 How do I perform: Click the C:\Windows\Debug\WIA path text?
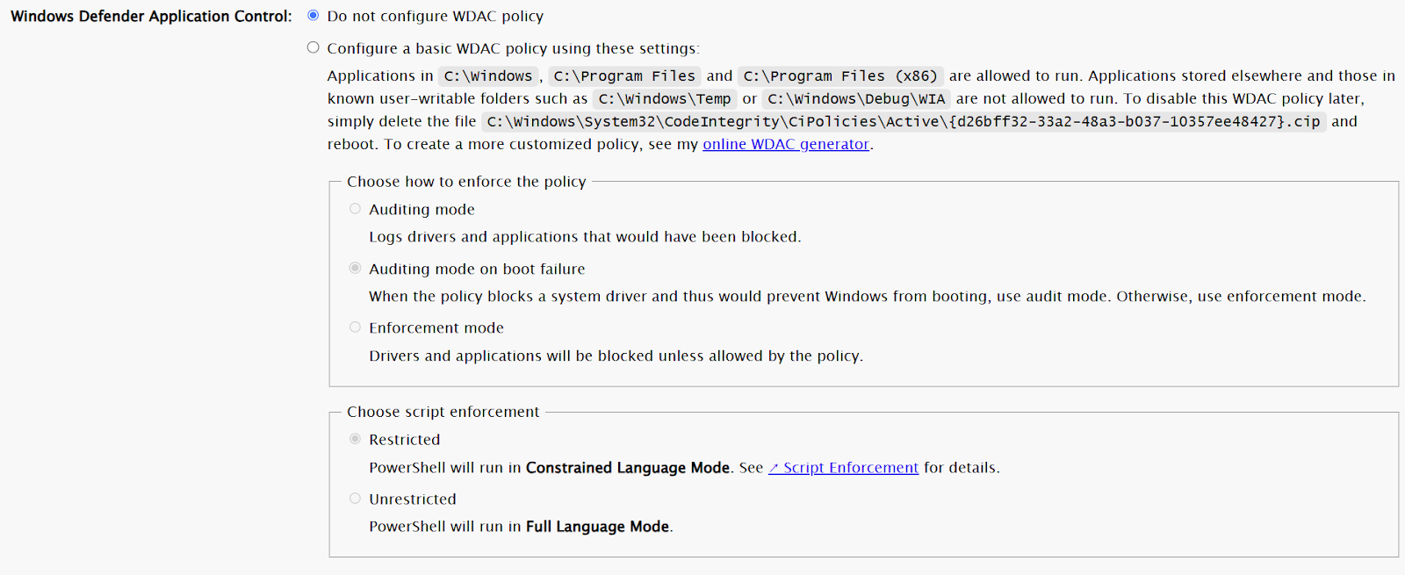pyautogui.click(x=856, y=99)
